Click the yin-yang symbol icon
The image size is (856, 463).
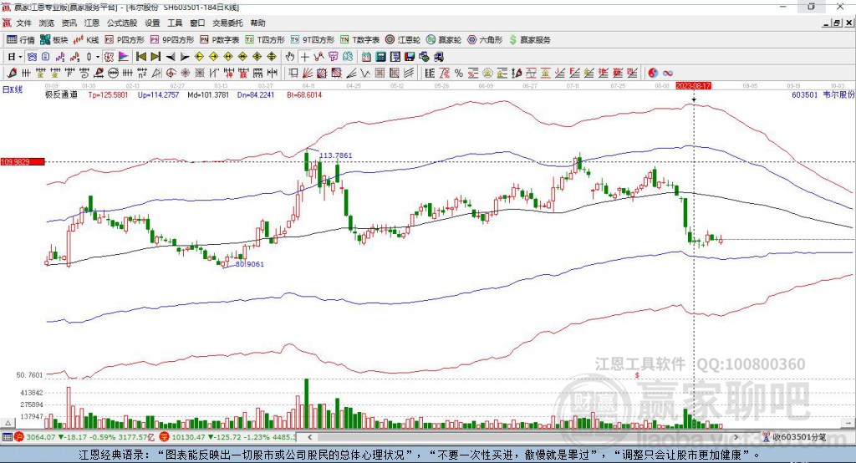(653, 74)
